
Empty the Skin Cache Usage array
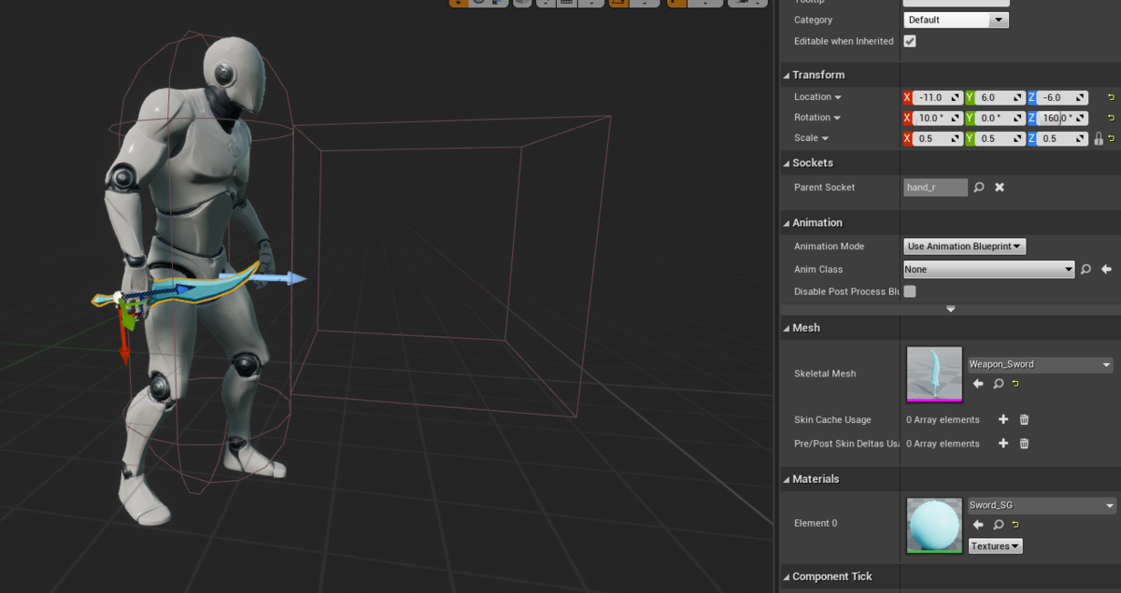1024,419
